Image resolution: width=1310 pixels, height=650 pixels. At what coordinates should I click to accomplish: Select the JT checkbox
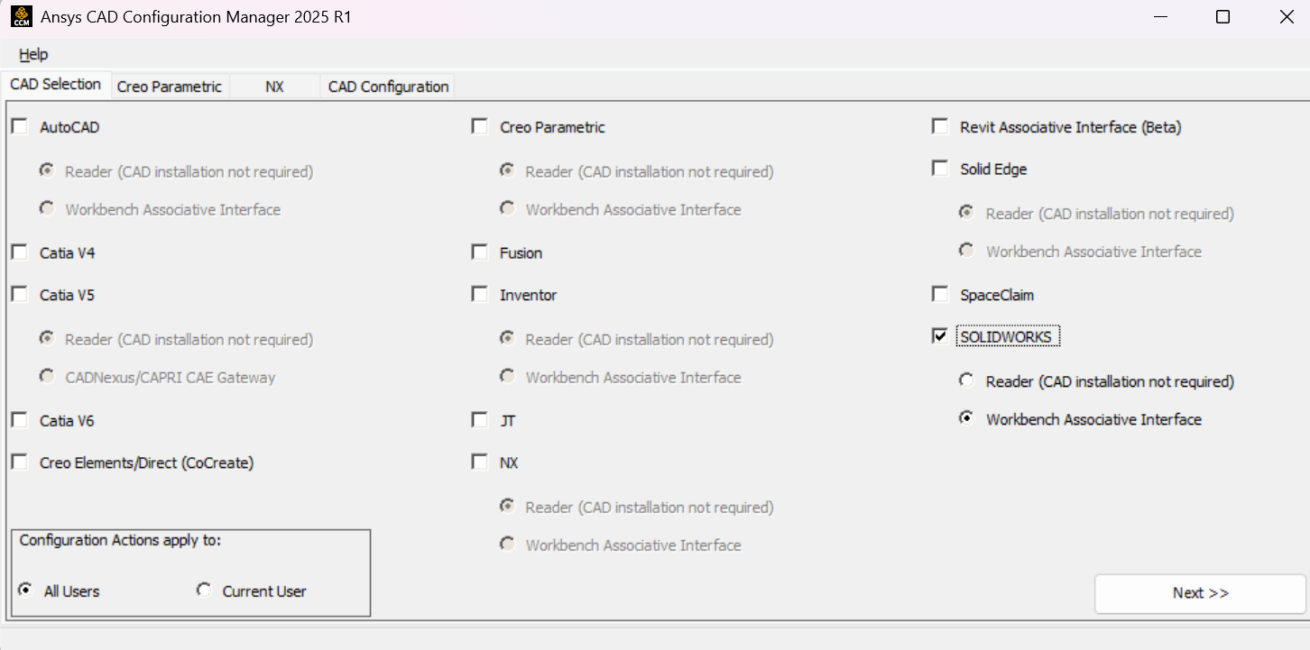point(480,421)
